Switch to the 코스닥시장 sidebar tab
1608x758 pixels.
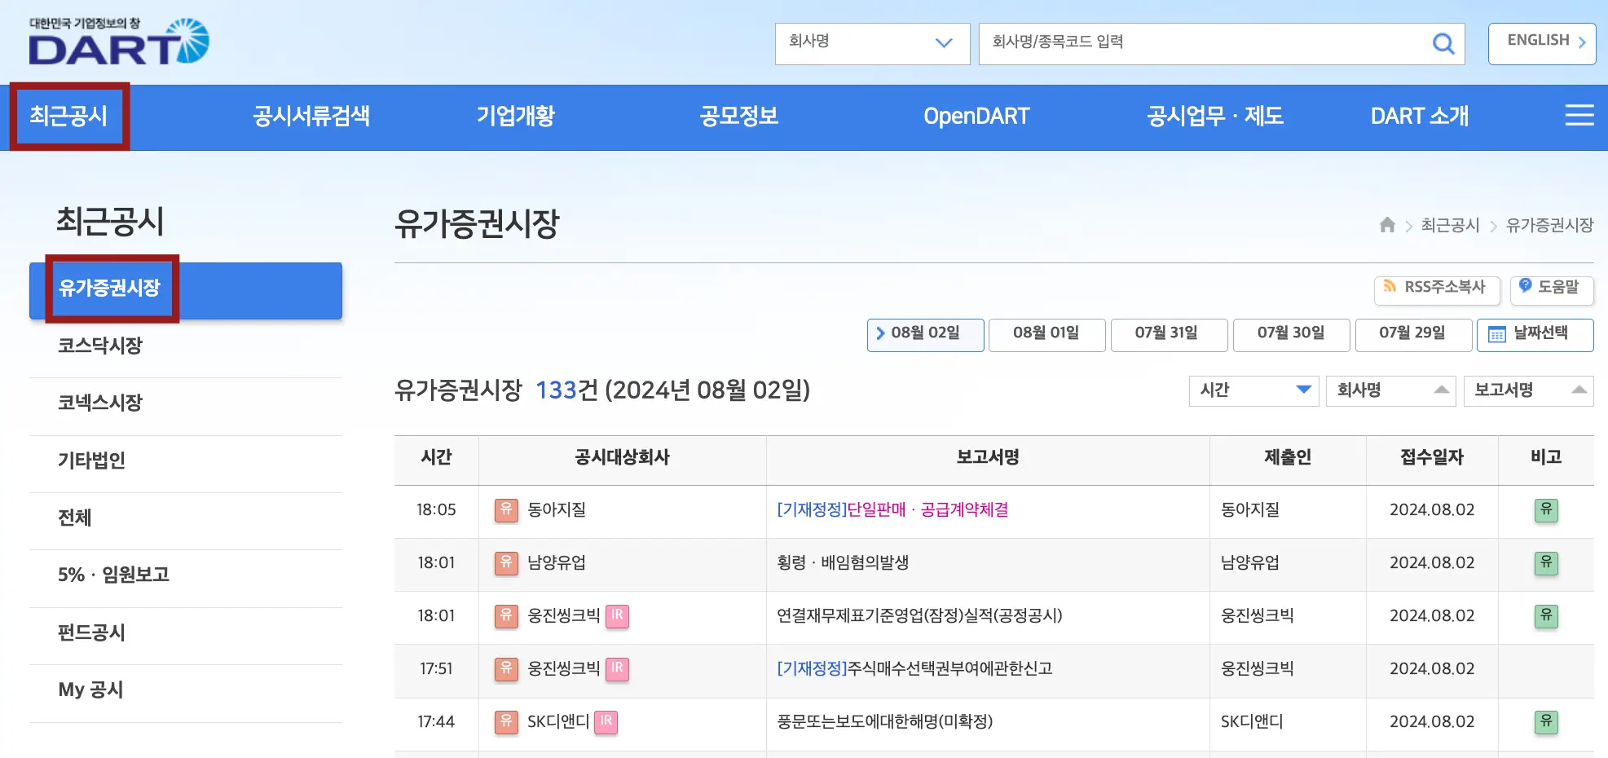click(102, 346)
